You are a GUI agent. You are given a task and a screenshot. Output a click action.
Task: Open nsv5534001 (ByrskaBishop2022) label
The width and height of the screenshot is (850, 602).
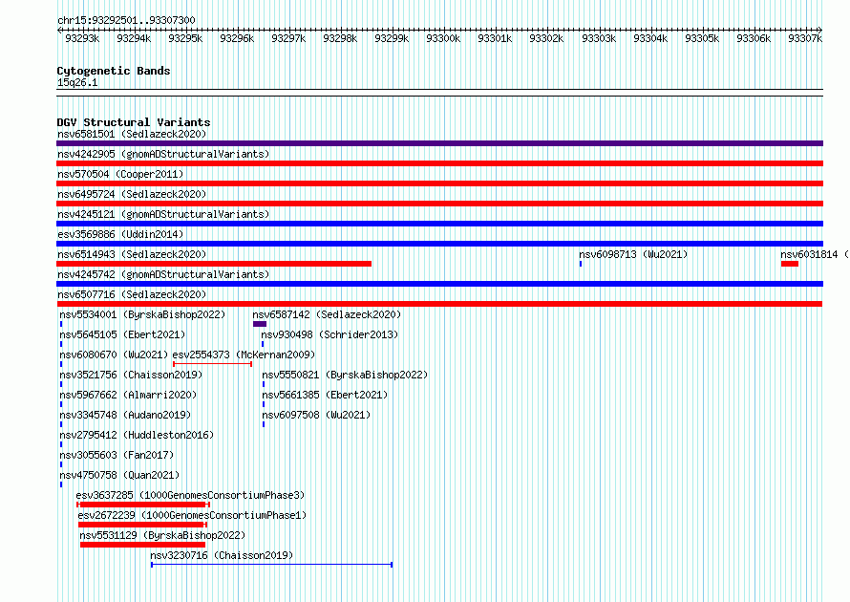click(142, 314)
